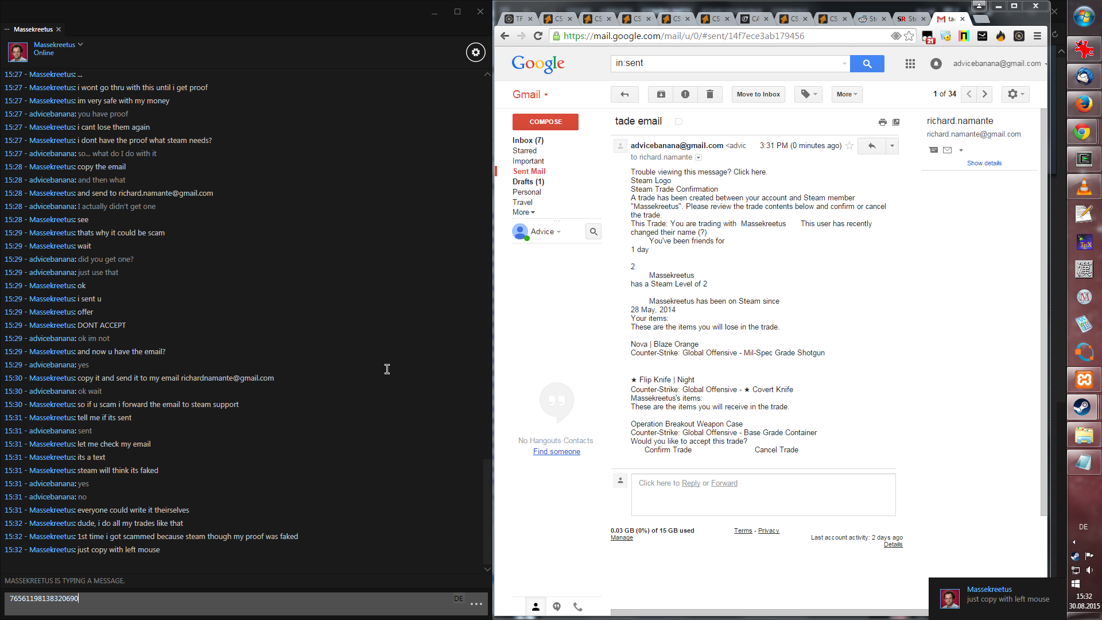1102x620 pixels.
Task: Click the Gmail search magnifier button
Action: (867, 64)
